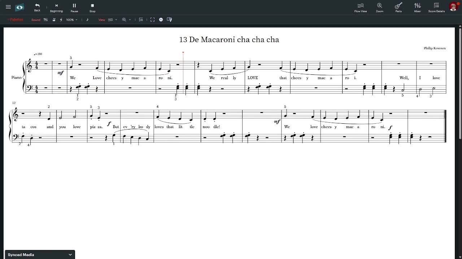Expand the zoom level dropdown arrow
This screenshot has height=259, width=462.
[130, 20]
